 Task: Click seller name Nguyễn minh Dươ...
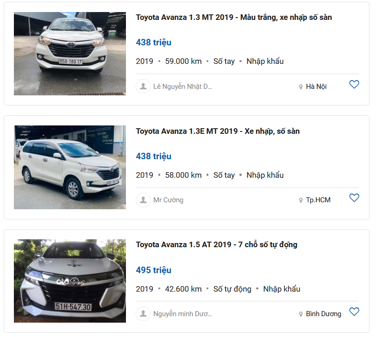182,314
